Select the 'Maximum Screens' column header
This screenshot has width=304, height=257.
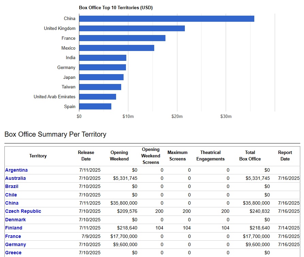(x=177, y=156)
